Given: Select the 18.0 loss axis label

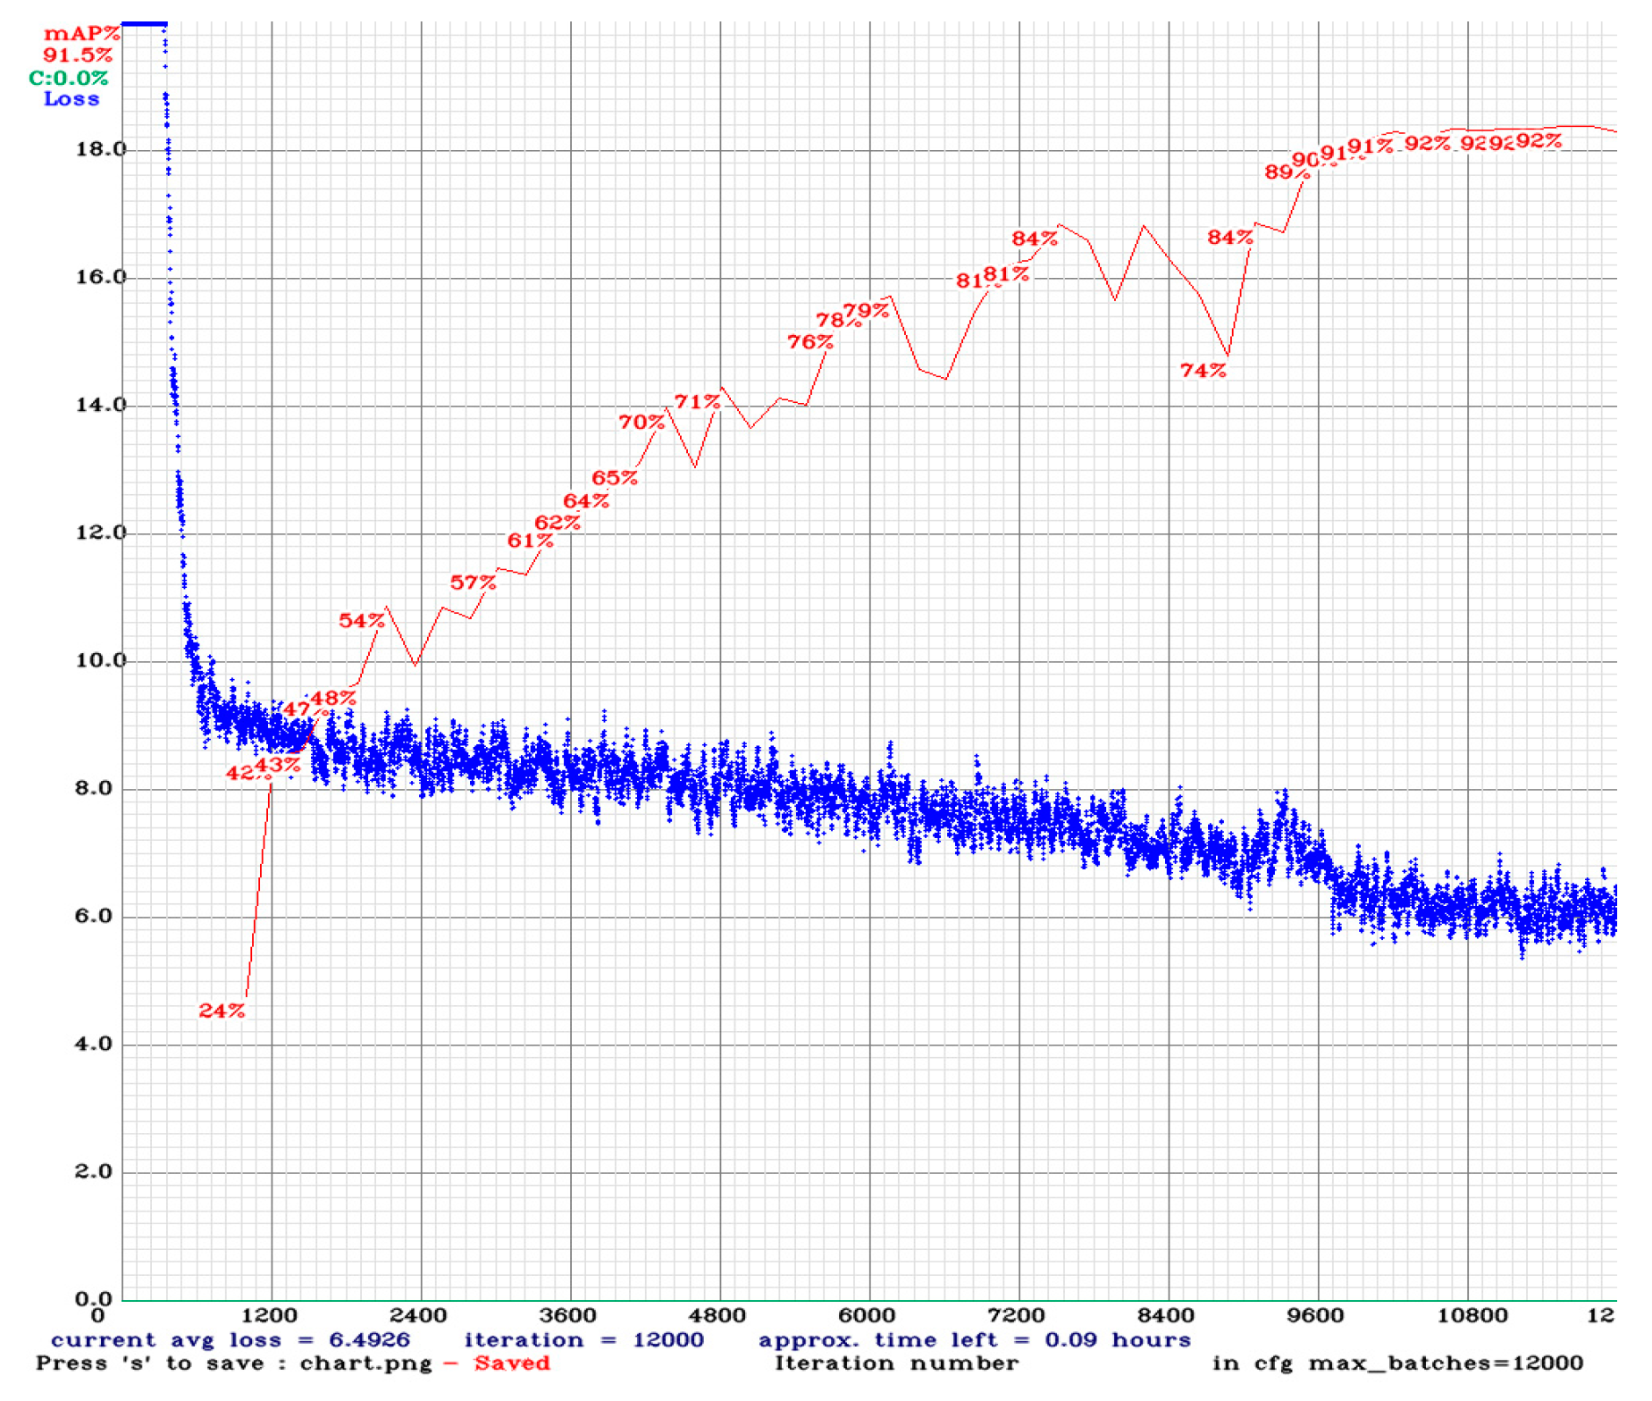Looking at the screenshot, I should [100, 149].
